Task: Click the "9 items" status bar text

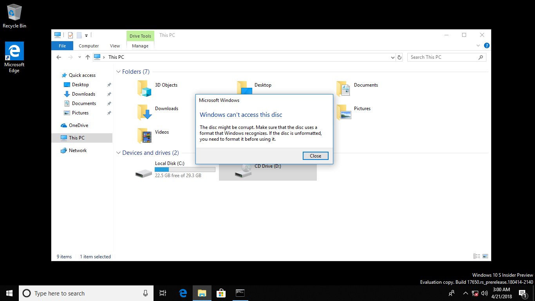Action: coord(64,257)
